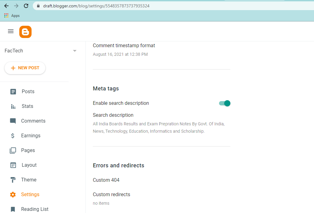Viewport: 314px width, 213px height.
Task: Click the Stats bar chart icon
Action: pyautogui.click(x=13, y=106)
